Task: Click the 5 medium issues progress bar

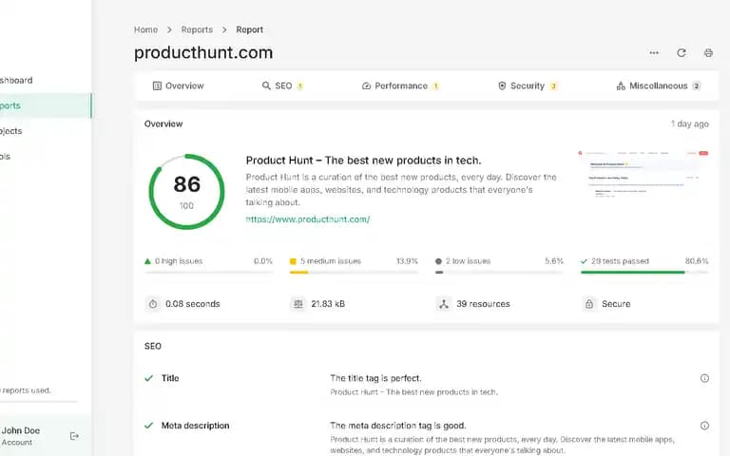Action: click(354, 273)
